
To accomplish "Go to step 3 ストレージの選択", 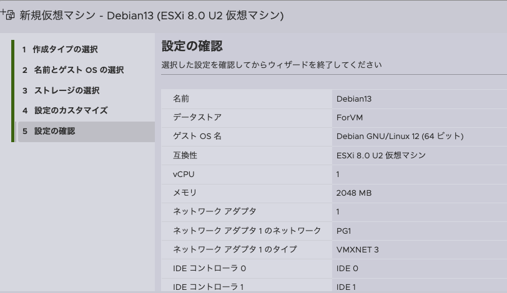I will pyautogui.click(x=61, y=90).
